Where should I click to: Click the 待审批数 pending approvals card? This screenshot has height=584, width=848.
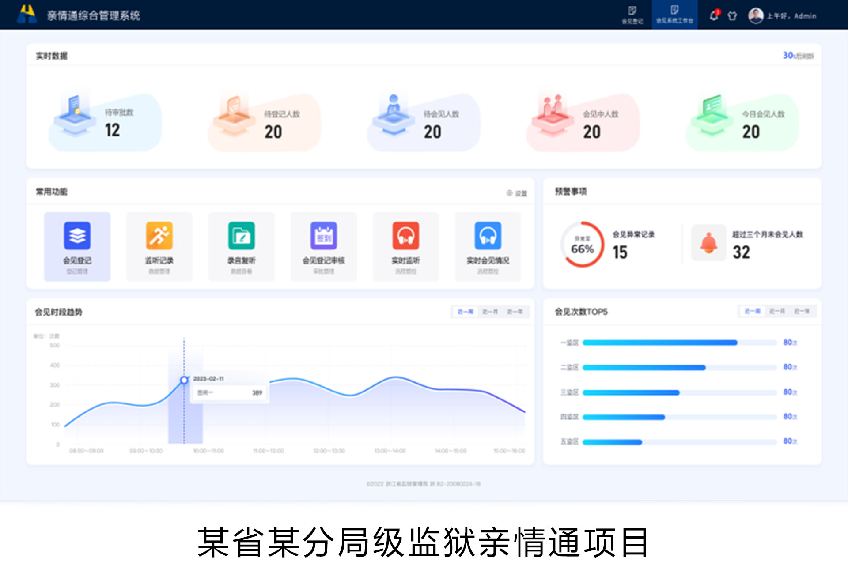105,122
